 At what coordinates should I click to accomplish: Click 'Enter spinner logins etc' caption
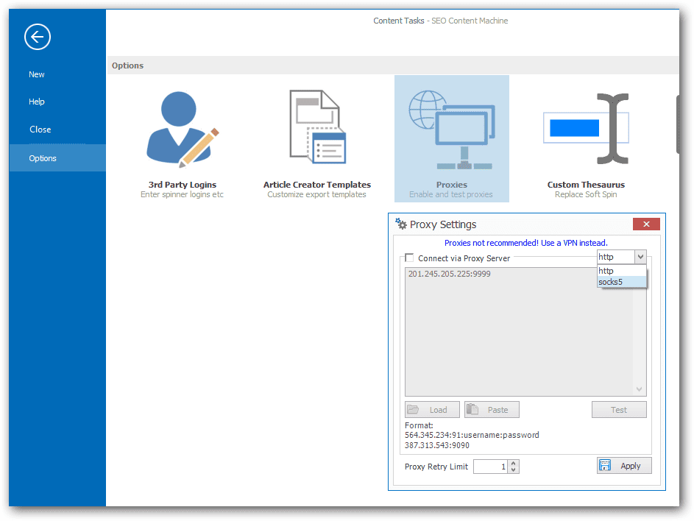[x=182, y=194]
